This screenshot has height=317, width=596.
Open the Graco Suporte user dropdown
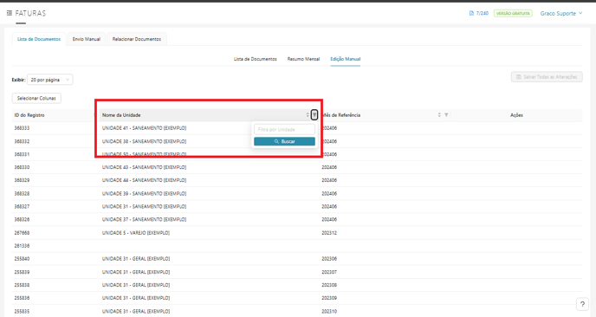tap(561, 13)
